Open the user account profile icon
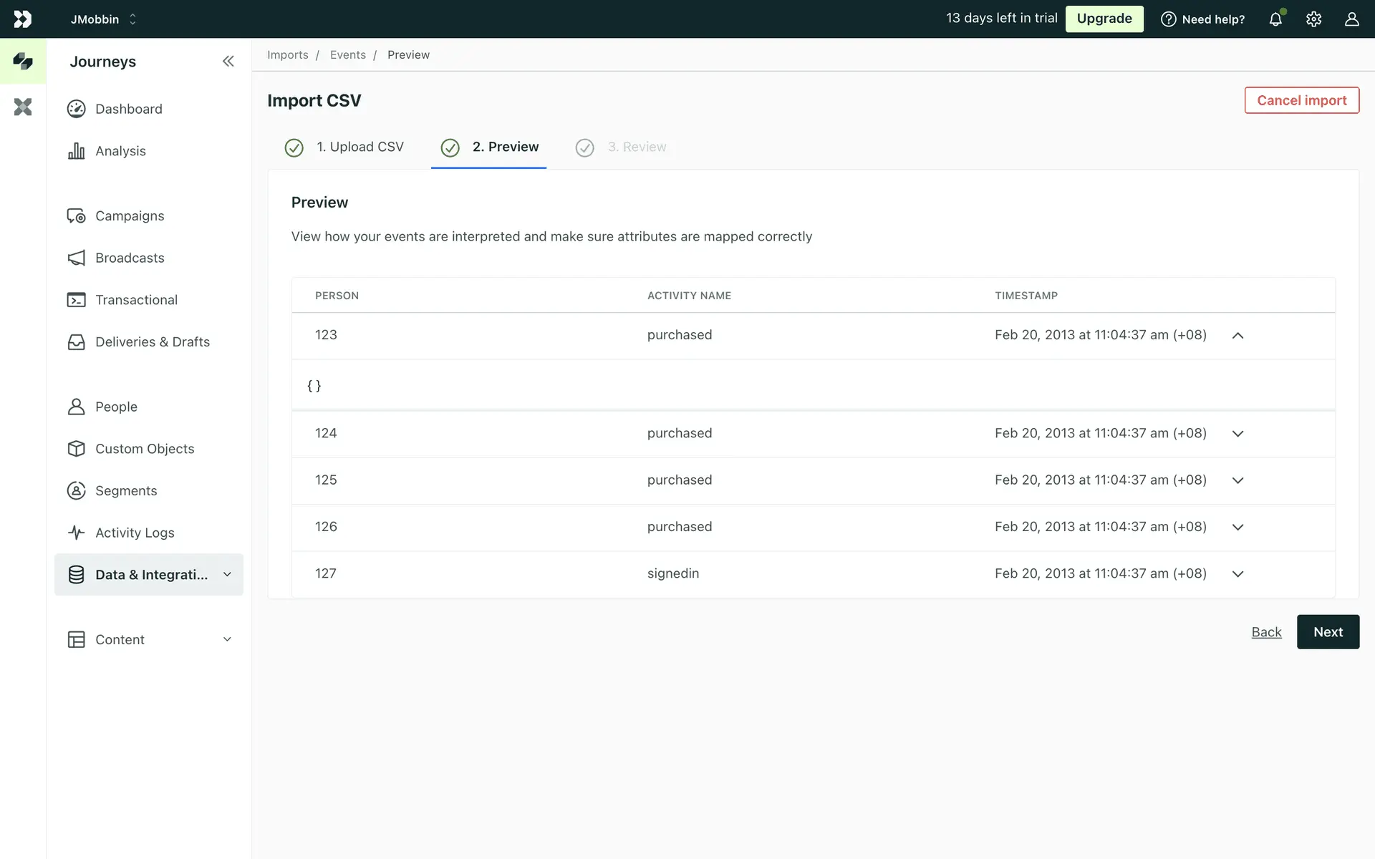 click(1351, 19)
